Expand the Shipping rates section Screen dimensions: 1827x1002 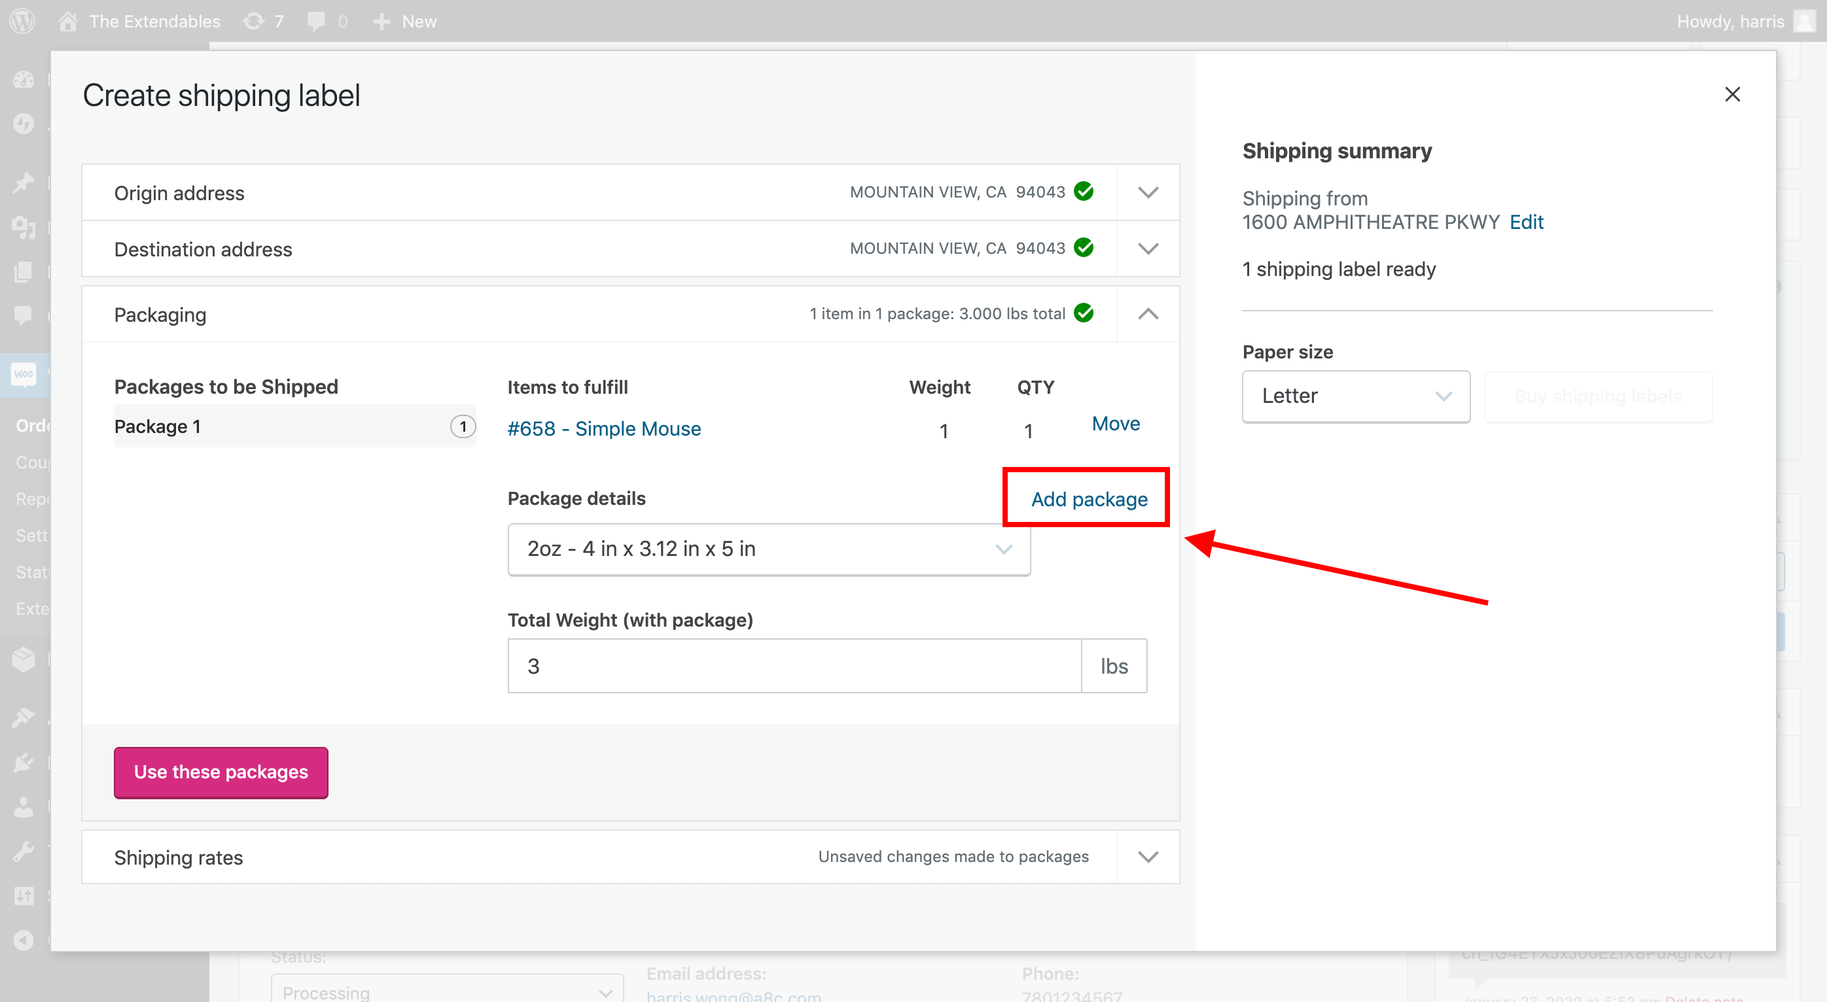1148,857
